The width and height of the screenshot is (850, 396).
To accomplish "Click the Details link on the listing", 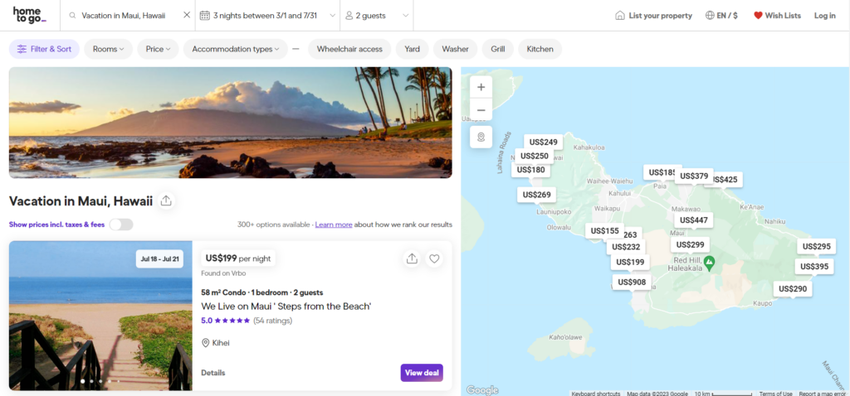I will [x=213, y=373].
